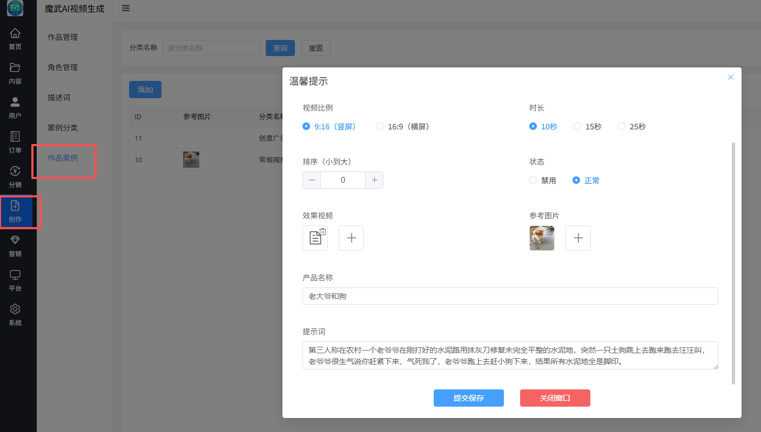Decrease the sort order with minus button
761x432 pixels.
(312, 180)
